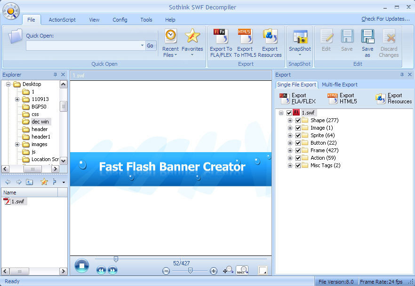The width and height of the screenshot is (415, 286).
Task: Open the SnapShot dropdown arrow
Action: pyautogui.click(x=300, y=55)
